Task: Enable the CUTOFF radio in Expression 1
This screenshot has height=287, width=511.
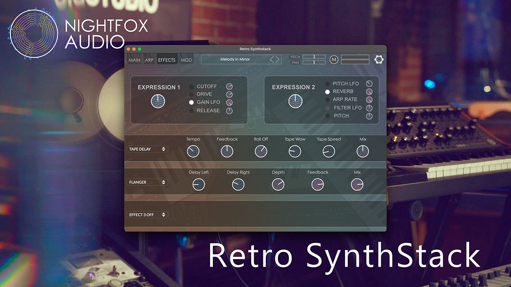Action: click(191, 86)
